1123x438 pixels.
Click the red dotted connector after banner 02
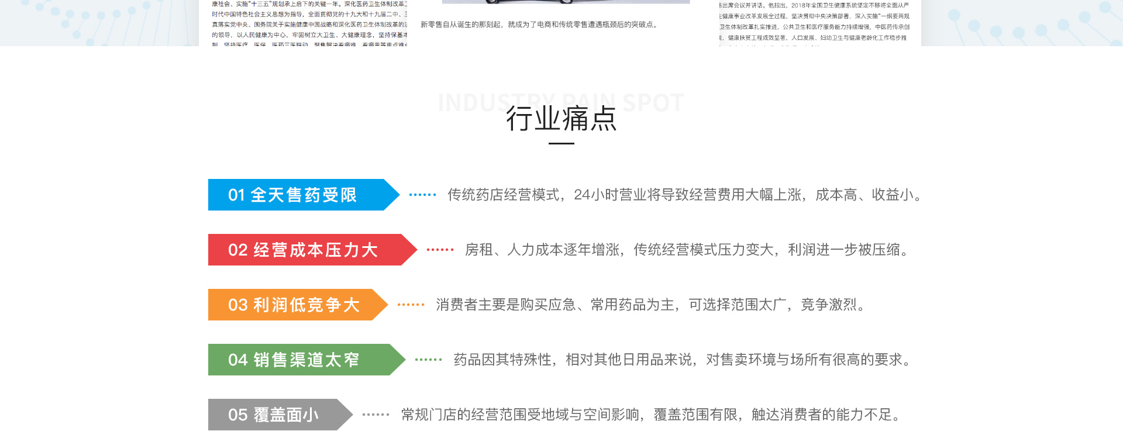(440, 250)
